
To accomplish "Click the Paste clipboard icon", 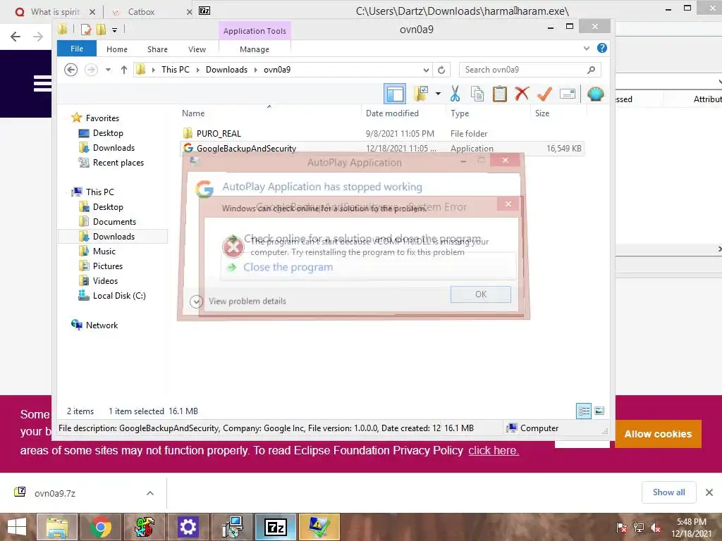I will coord(500,94).
